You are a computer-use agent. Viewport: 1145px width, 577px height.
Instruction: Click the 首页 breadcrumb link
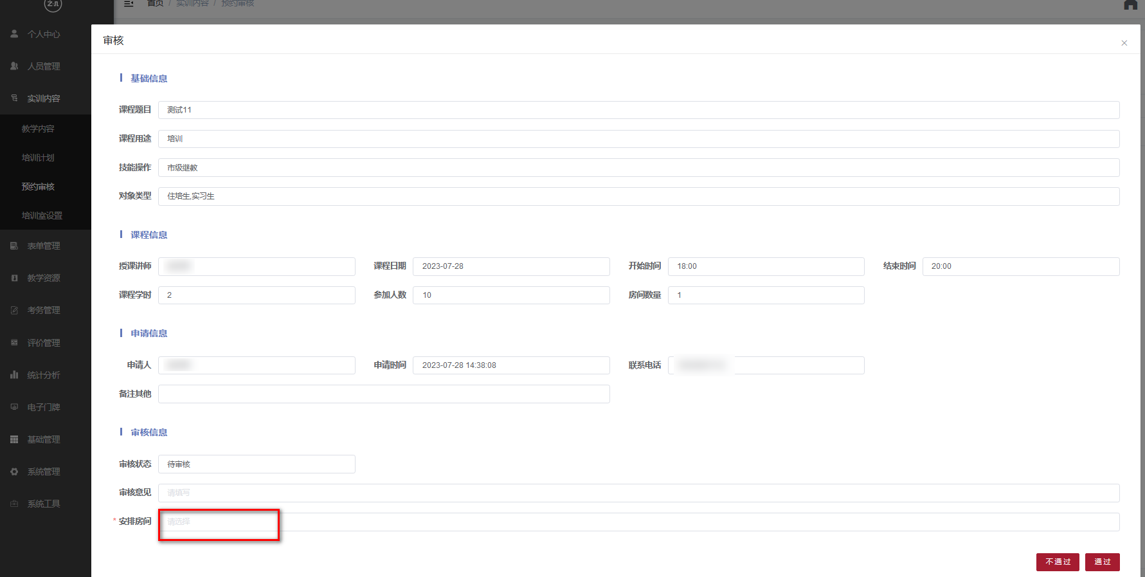coord(155,3)
